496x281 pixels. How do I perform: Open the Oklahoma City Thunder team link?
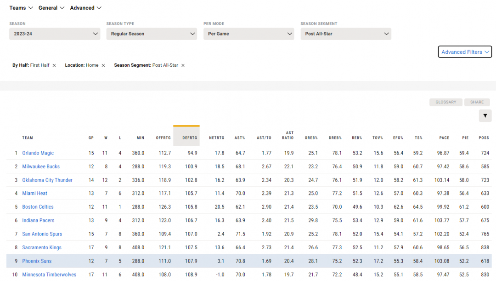(47, 180)
